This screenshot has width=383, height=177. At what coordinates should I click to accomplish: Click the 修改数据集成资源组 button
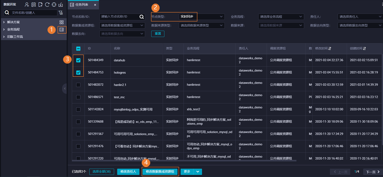(160, 172)
